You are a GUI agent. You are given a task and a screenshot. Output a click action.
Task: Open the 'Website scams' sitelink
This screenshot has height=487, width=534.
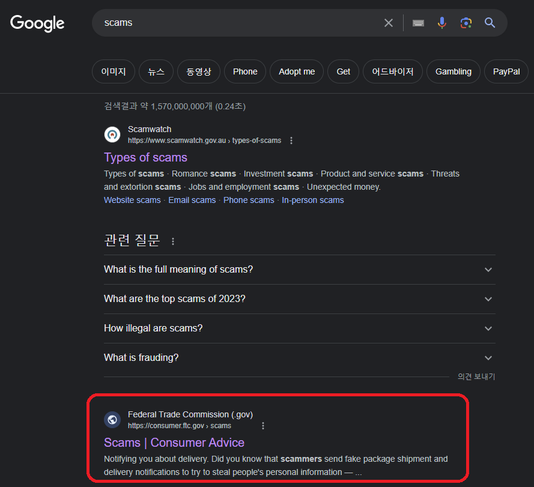[132, 200]
